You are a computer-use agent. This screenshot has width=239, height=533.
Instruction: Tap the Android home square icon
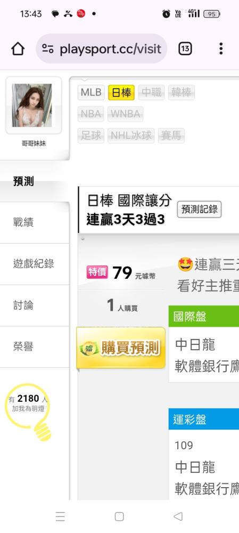[x=119, y=516]
